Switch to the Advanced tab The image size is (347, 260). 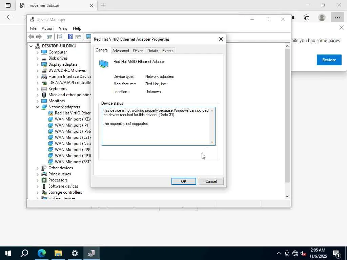tap(121, 51)
